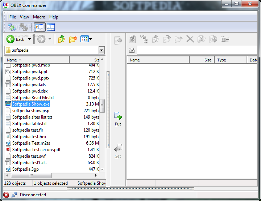Refresh the remote device listing
The image size is (261, 201).
[133, 39]
